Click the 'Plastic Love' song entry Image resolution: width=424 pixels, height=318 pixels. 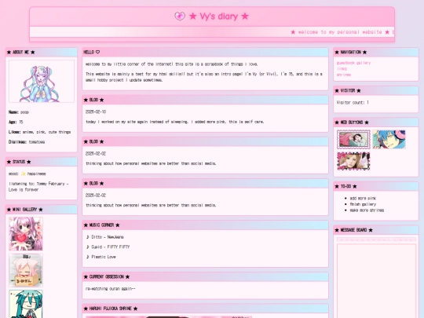tap(101, 257)
